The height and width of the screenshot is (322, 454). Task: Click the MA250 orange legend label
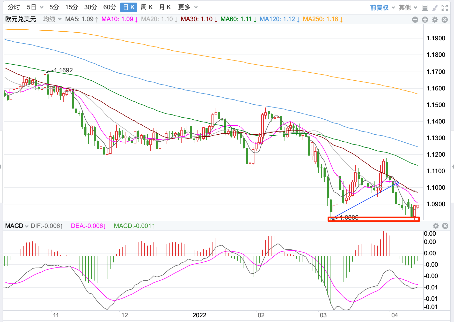323,19
